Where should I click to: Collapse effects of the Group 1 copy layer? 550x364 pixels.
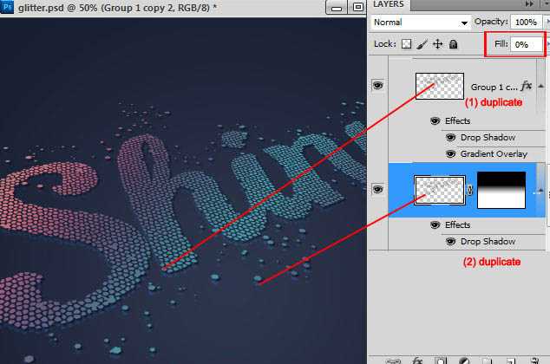click(540, 86)
